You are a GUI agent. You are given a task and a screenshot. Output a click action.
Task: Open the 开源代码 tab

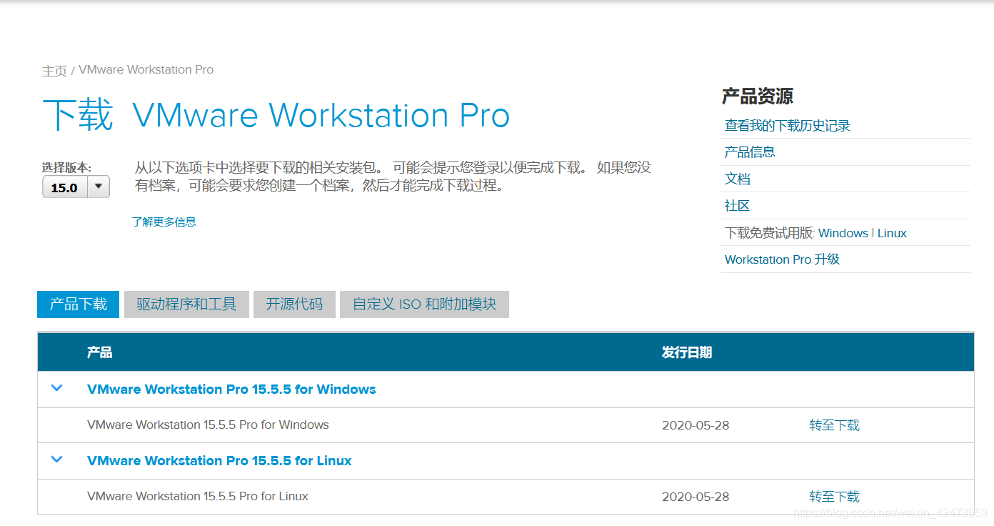(294, 304)
